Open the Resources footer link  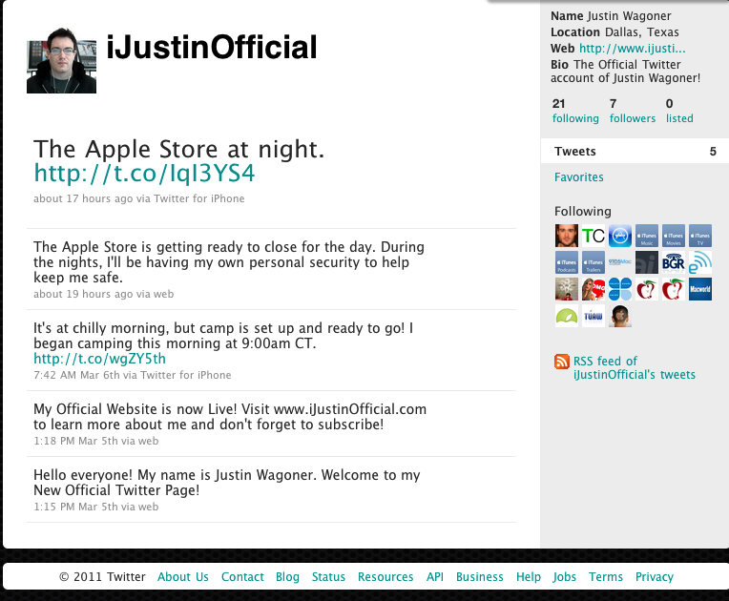click(x=385, y=577)
